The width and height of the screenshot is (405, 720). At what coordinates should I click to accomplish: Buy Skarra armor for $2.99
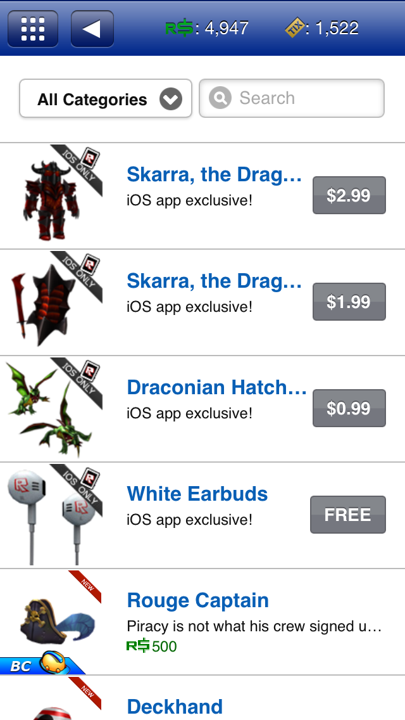click(349, 195)
